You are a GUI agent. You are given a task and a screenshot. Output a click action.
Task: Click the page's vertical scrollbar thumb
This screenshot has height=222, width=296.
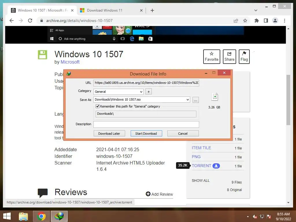pos(288,100)
